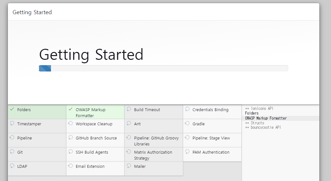Select the Credentials Binding plugin label
Viewport: 331px width, 181px height.
pyautogui.click(x=210, y=110)
